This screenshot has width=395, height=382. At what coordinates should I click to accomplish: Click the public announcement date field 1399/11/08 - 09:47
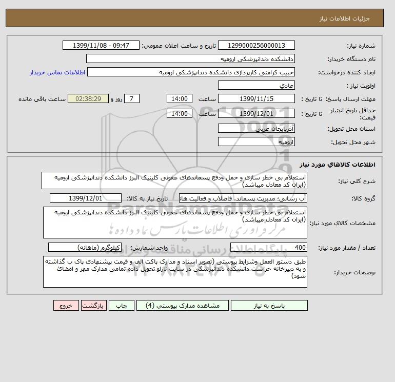(101, 45)
